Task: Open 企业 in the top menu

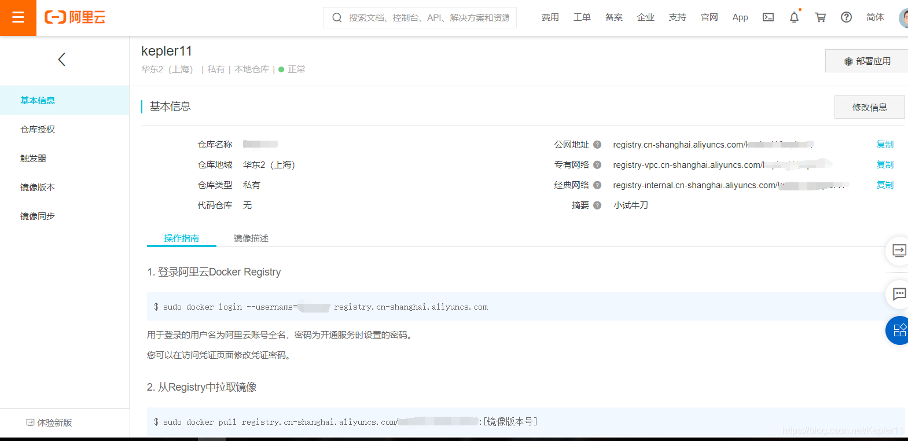Action: point(646,17)
